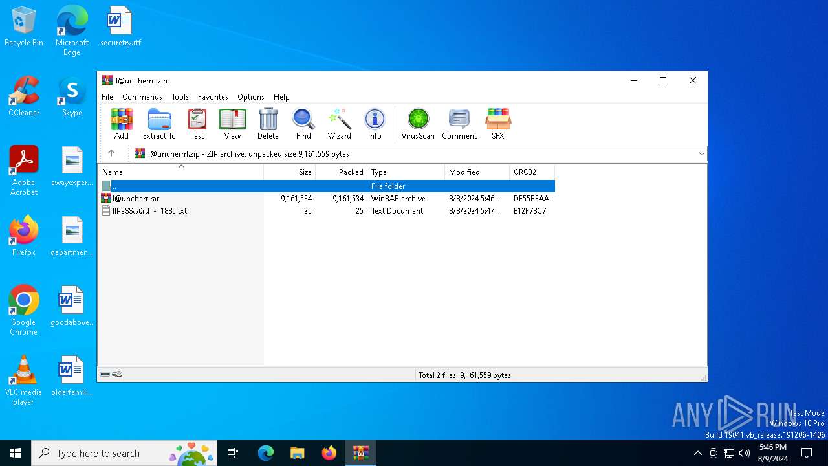Image resolution: width=828 pixels, height=466 pixels.
Task: Click the key password icon in status bar
Action: point(117,374)
